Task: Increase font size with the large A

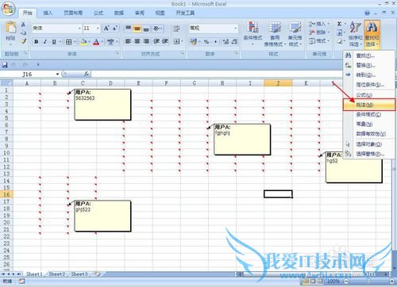Action: [x=106, y=28]
